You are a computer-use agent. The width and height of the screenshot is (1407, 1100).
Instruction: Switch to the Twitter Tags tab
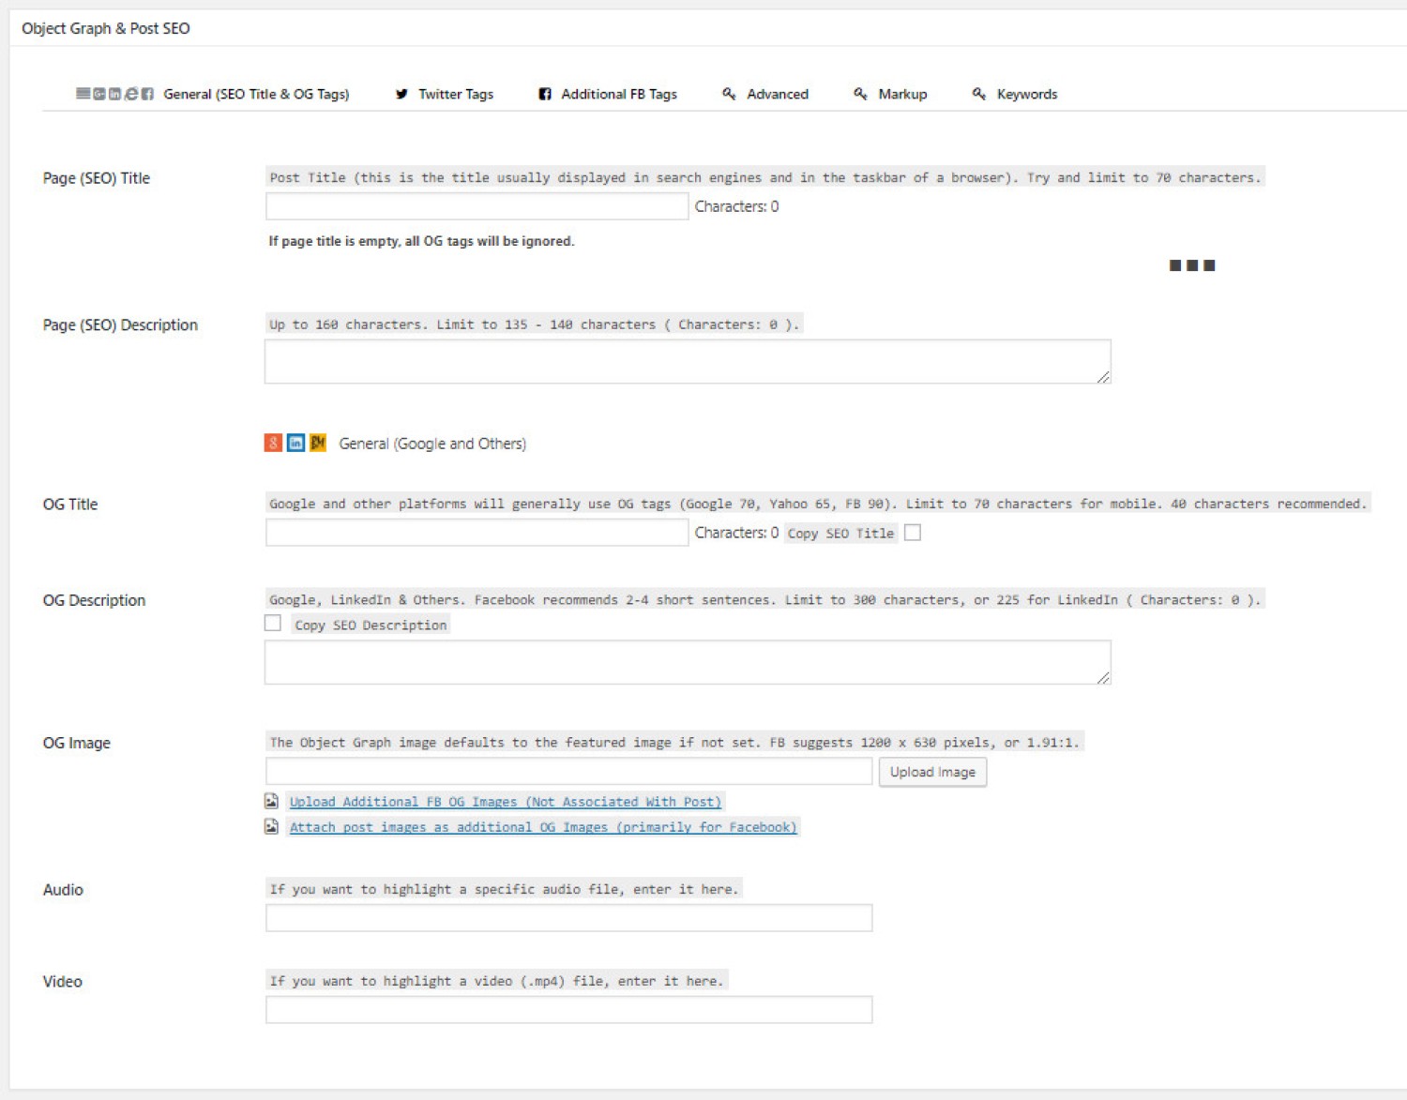456,94
